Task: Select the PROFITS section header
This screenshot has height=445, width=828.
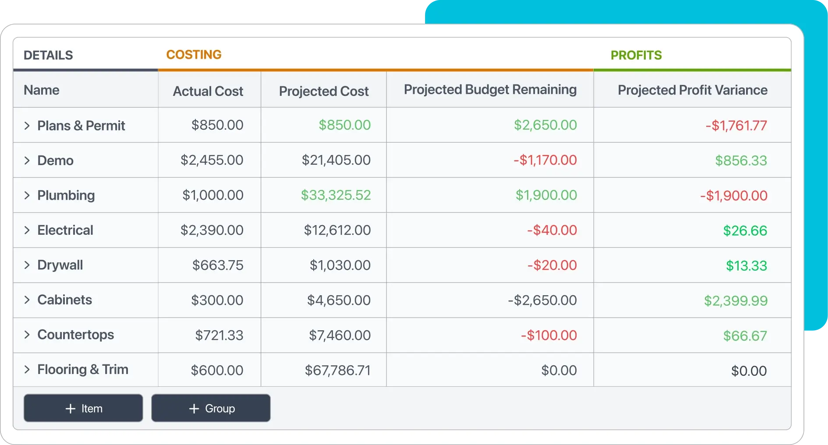Action: (636, 55)
